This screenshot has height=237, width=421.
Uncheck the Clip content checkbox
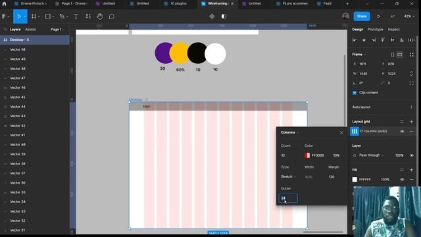pyautogui.click(x=355, y=92)
